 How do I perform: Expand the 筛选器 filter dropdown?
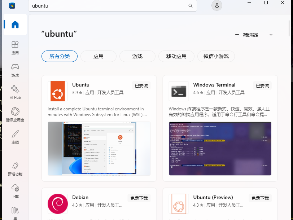click(x=253, y=35)
